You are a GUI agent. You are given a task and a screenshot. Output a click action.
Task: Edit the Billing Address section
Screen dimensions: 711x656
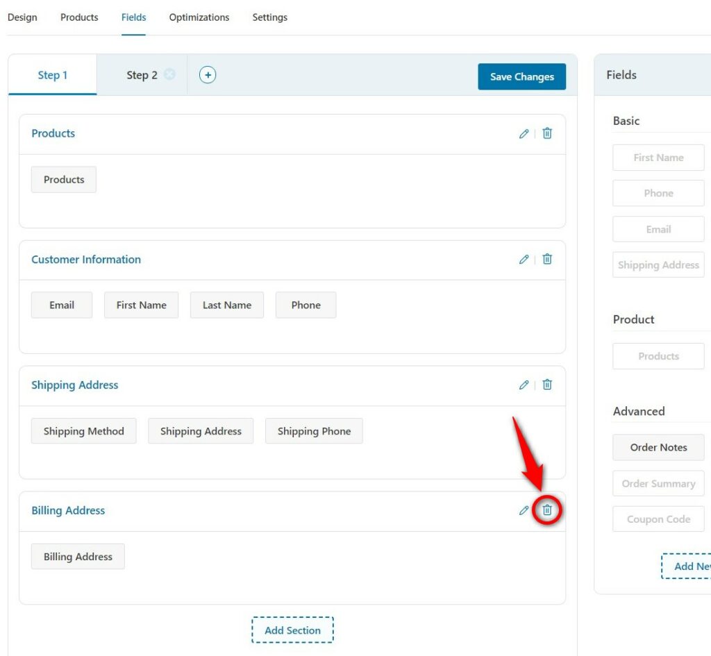[524, 510]
